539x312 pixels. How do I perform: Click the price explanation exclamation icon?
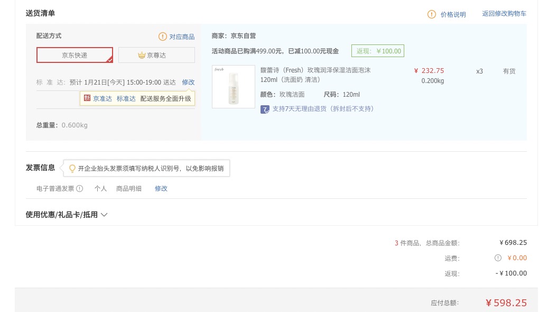[x=431, y=14]
